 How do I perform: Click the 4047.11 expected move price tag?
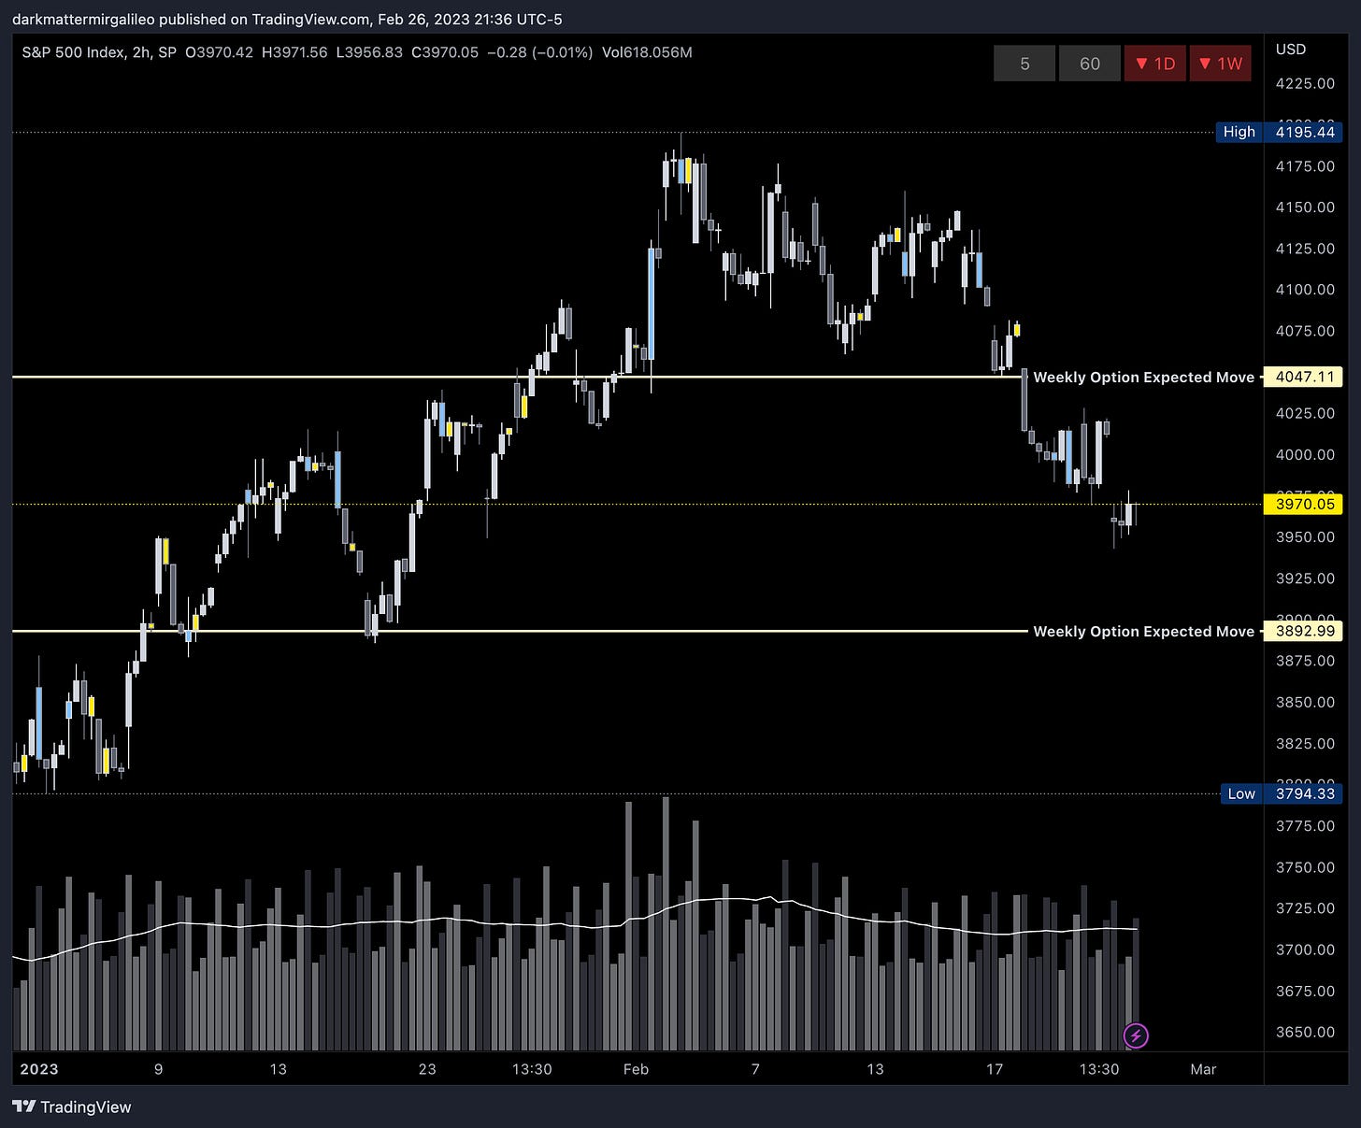click(x=1303, y=377)
